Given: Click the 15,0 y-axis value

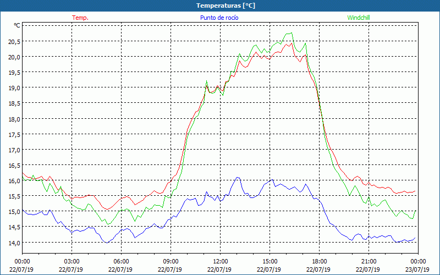Looking at the screenshot, I should point(14,212).
